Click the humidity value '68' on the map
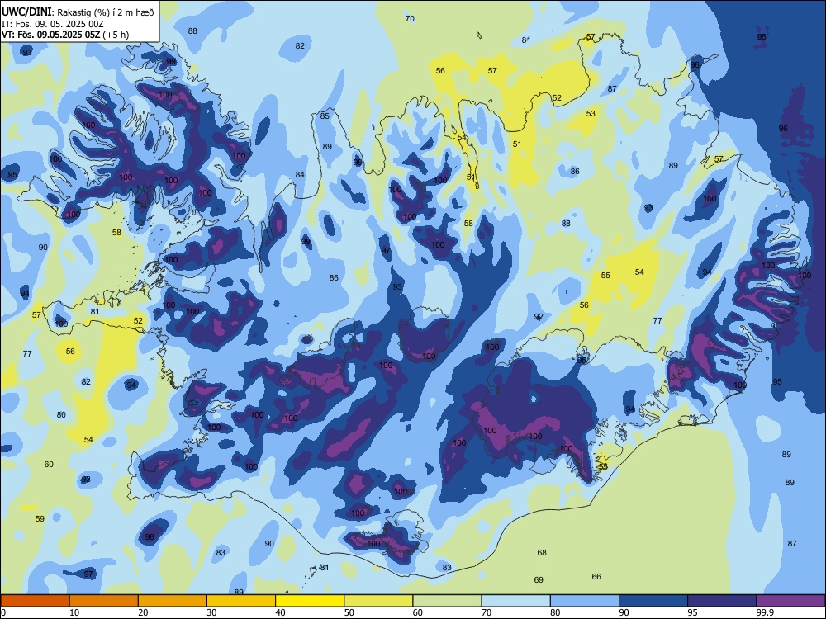This screenshot has height=619, width=826. click(x=542, y=552)
